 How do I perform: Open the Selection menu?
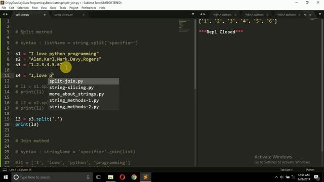click(23, 8)
